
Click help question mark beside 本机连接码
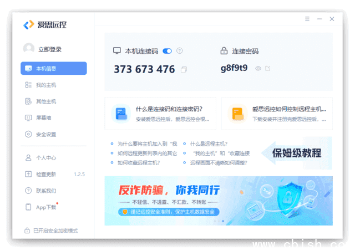pyautogui.click(x=180, y=51)
